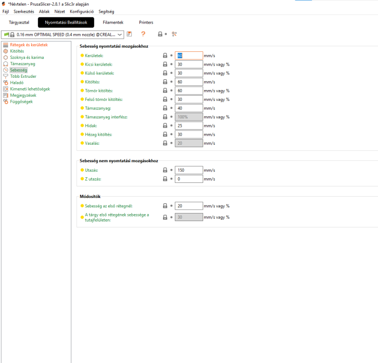Click lock icon for Z utazás

click(x=165, y=179)
